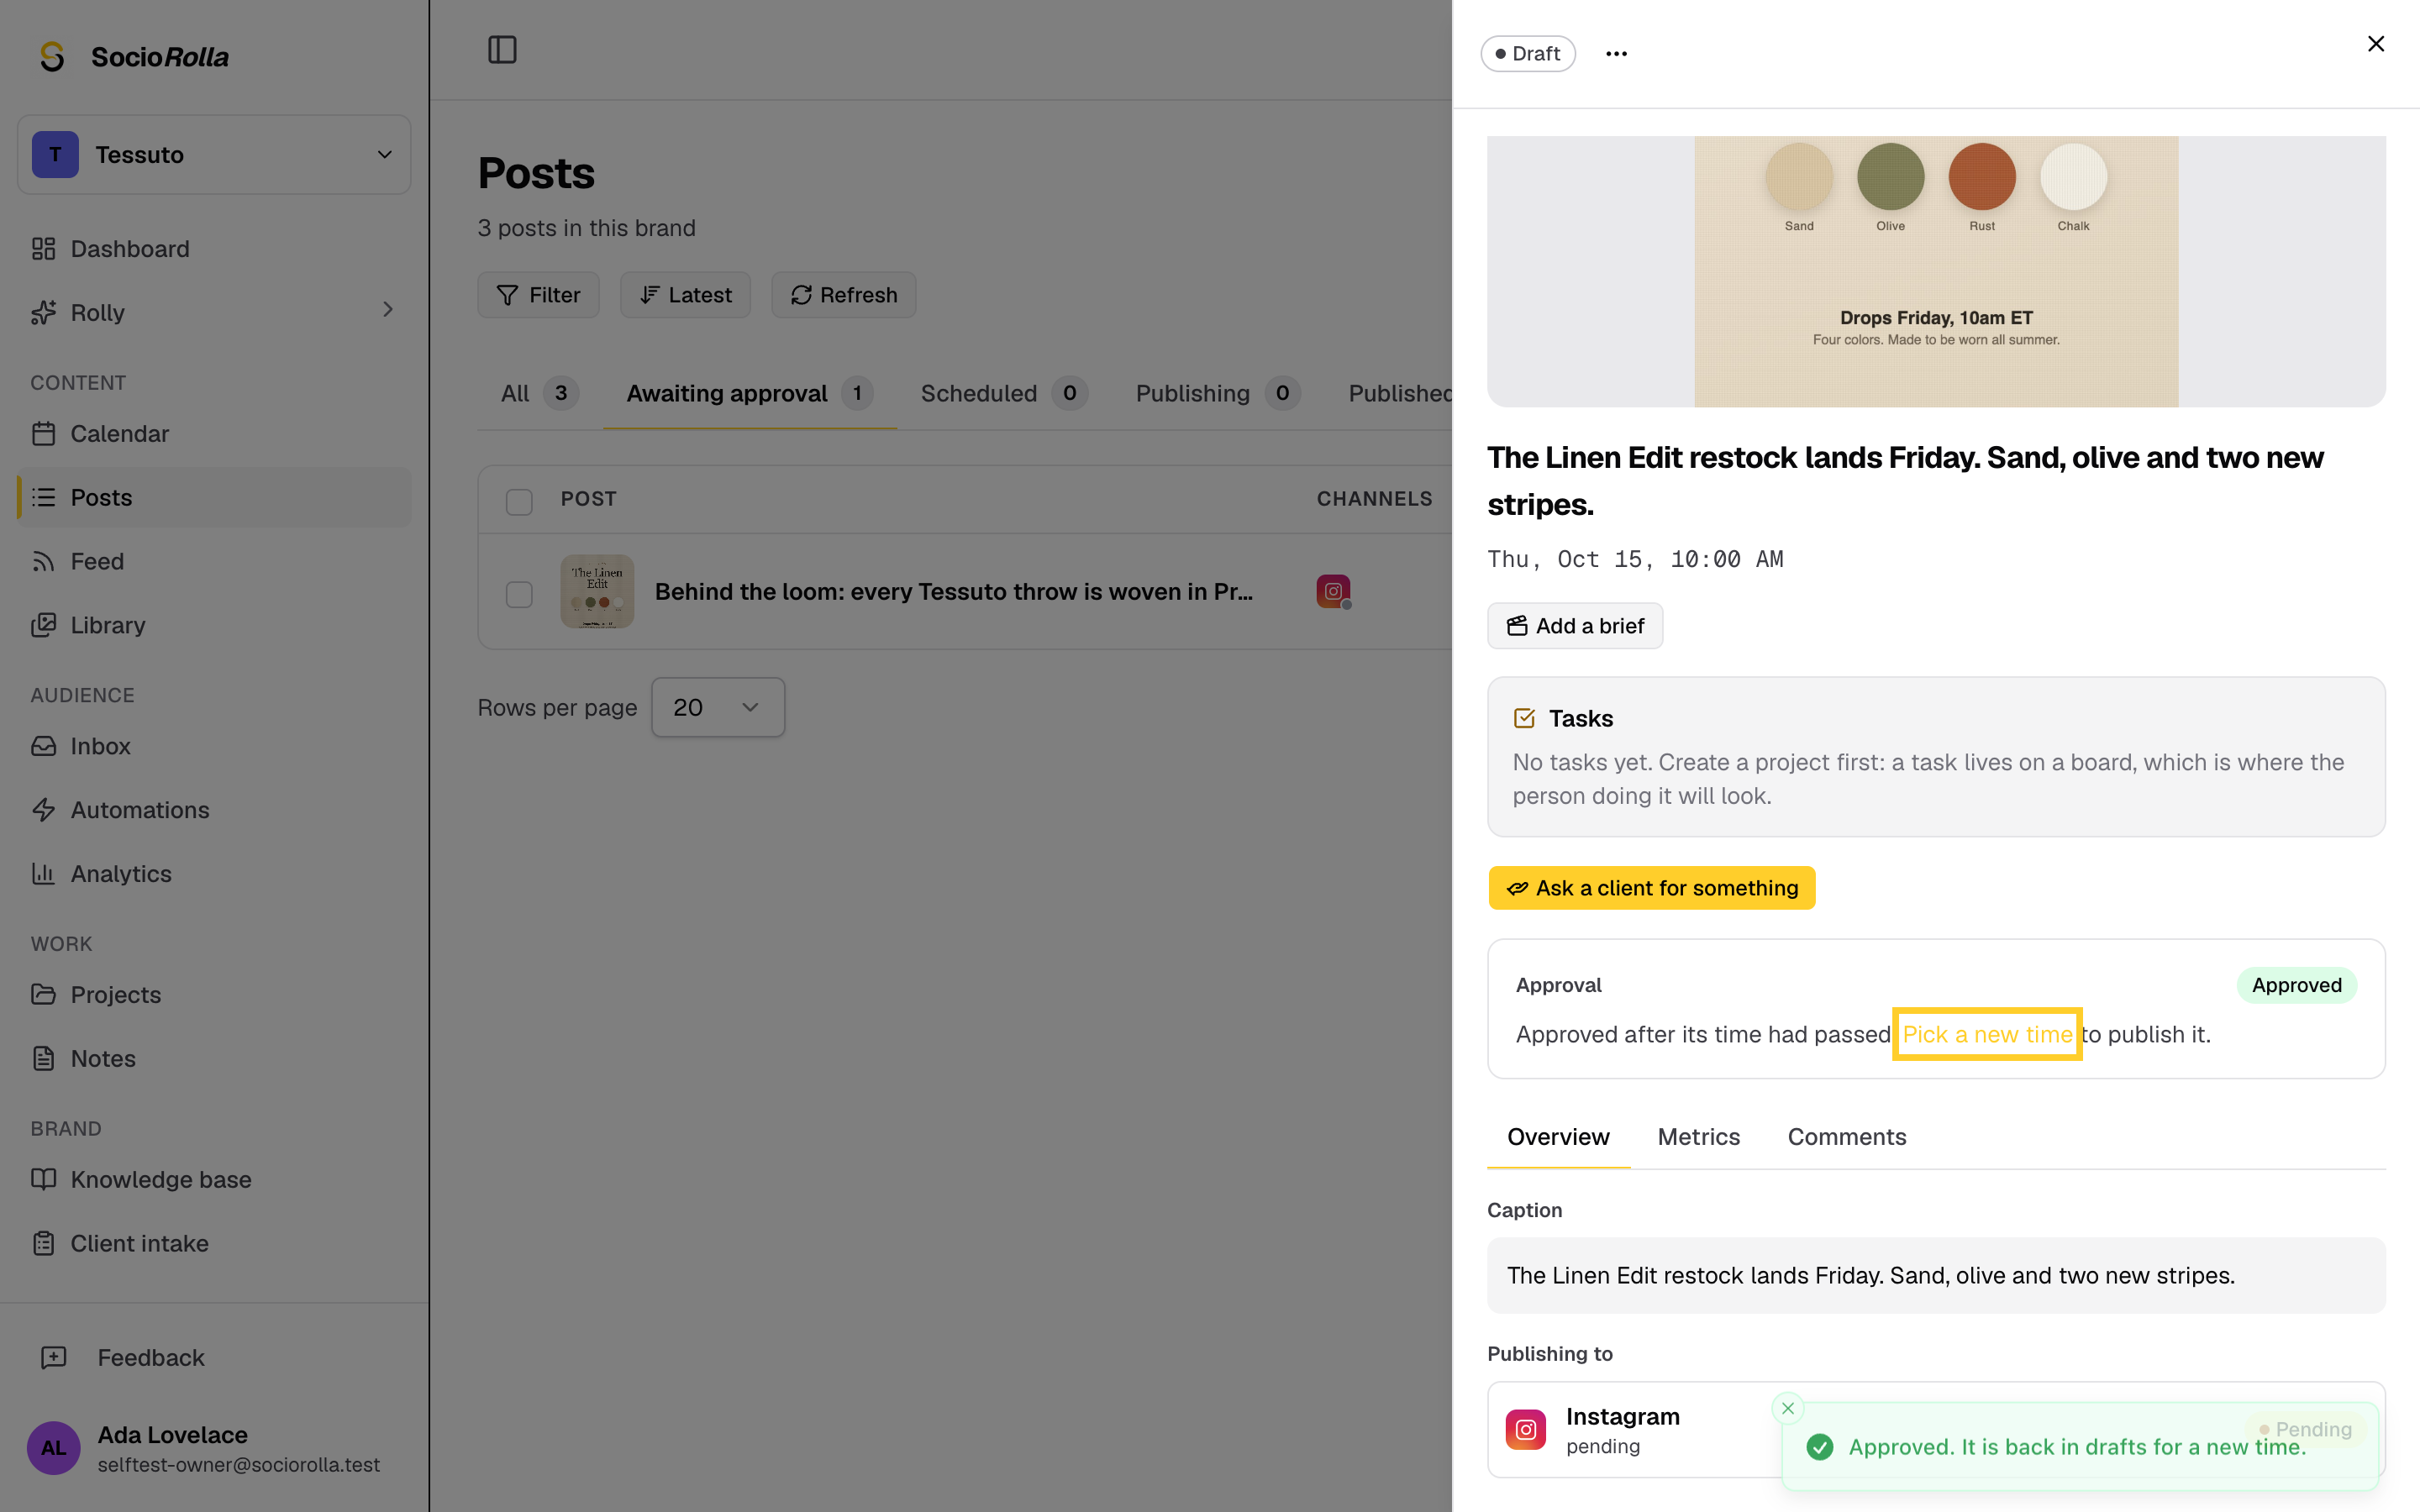This screenshot has height=1512, width=2420.
Task: Close the post detail panel
Action: click(x=2376, y=44)
